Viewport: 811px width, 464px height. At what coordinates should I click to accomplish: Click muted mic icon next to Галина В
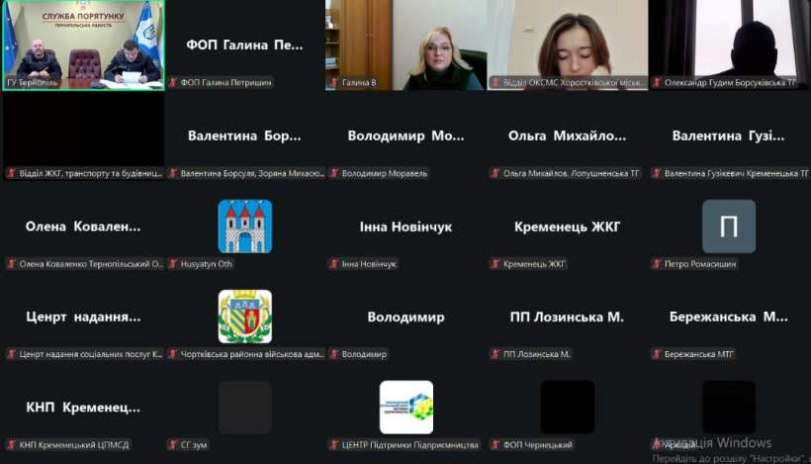(334, 82)
